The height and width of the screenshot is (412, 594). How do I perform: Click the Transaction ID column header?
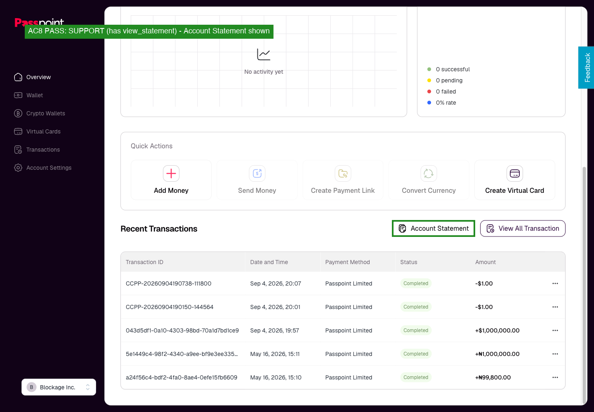pyautogui.click(x=144, y=262)
